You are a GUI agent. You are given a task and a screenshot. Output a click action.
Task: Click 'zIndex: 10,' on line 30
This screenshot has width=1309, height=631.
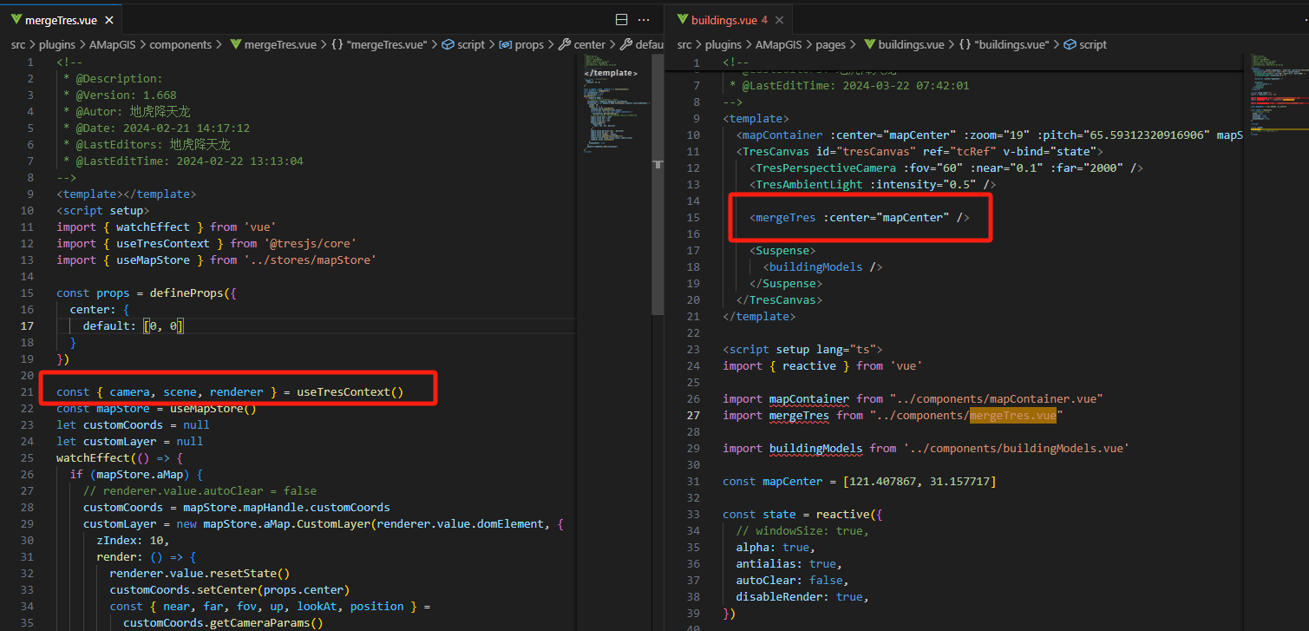pos(133,540)
